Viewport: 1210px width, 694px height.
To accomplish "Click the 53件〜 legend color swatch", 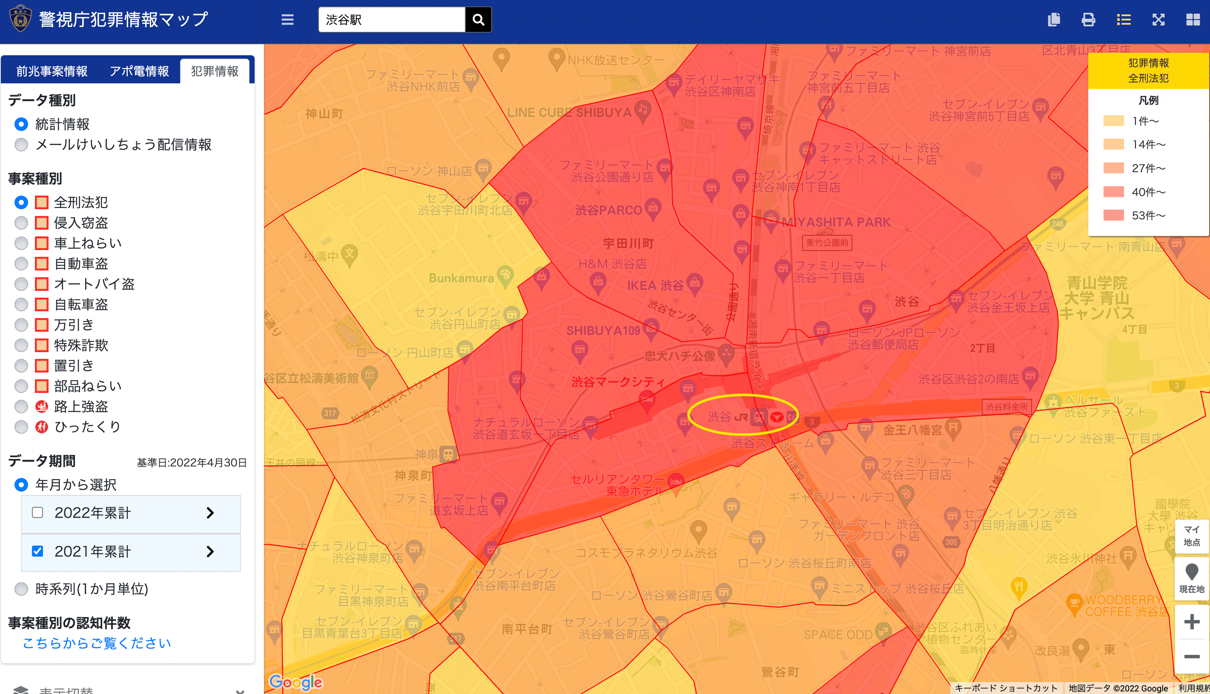I will (1114, 216).
